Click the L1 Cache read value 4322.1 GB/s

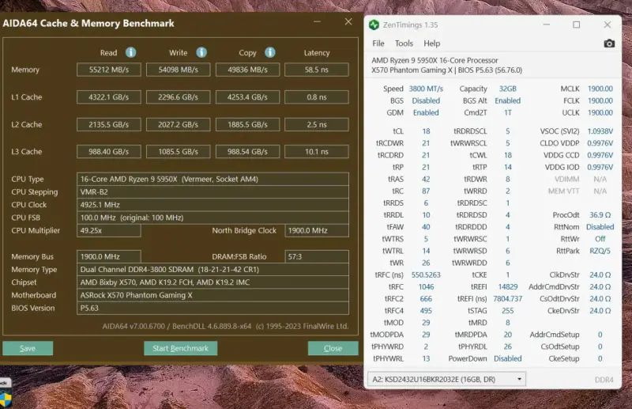[x=109, y=97]
